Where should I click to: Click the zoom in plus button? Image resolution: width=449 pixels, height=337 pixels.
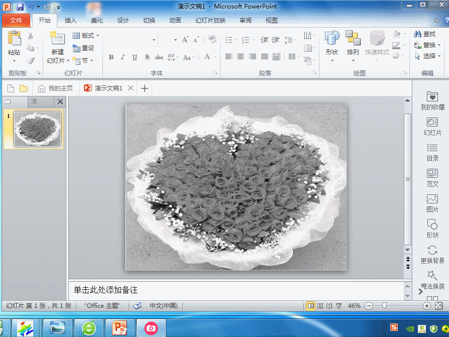coord(427,306)
